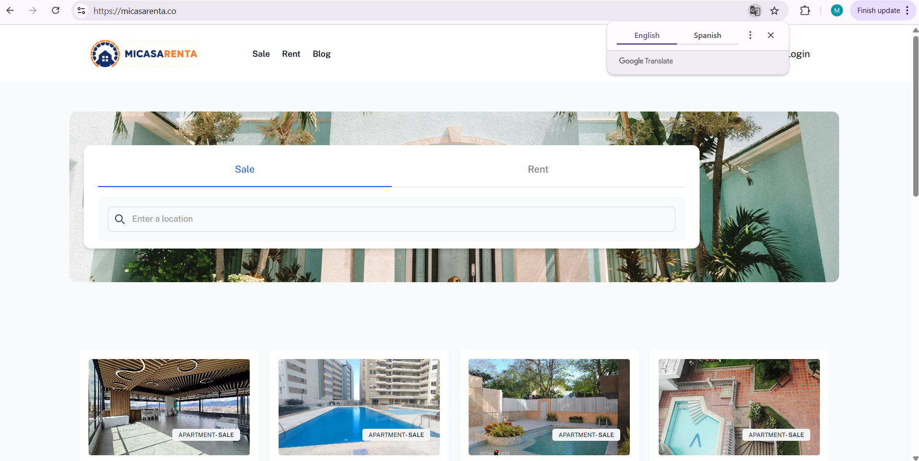
Task: Open the blue pool apartment listing thumbnail
Action: [359, 407]
